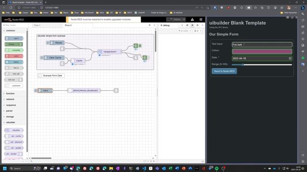Click the Date field showing 2023-04-18
Screen dimensions: 307x172
point(262,58)
